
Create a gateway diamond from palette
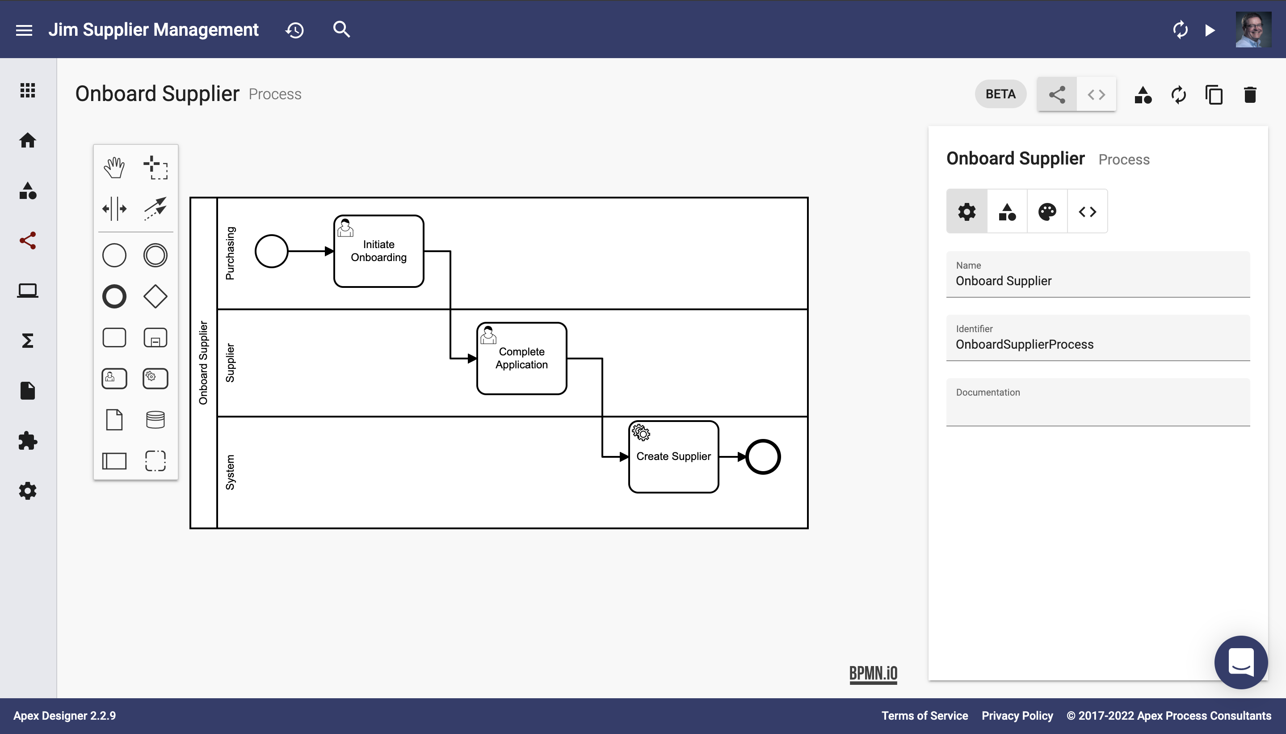[155, 296]
